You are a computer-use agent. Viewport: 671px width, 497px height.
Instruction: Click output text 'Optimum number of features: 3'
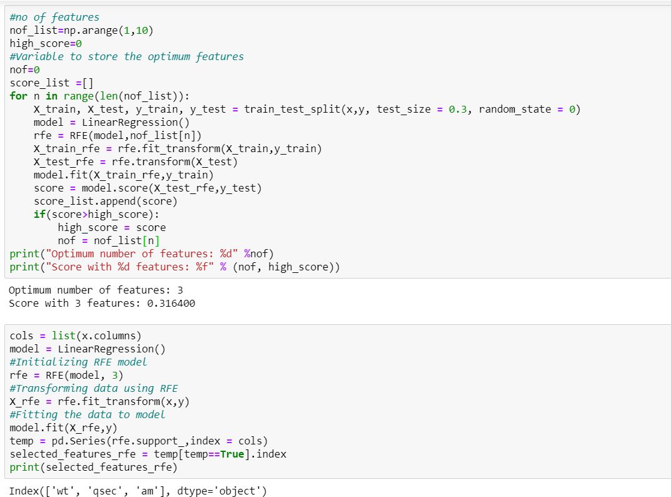[96, 290]
